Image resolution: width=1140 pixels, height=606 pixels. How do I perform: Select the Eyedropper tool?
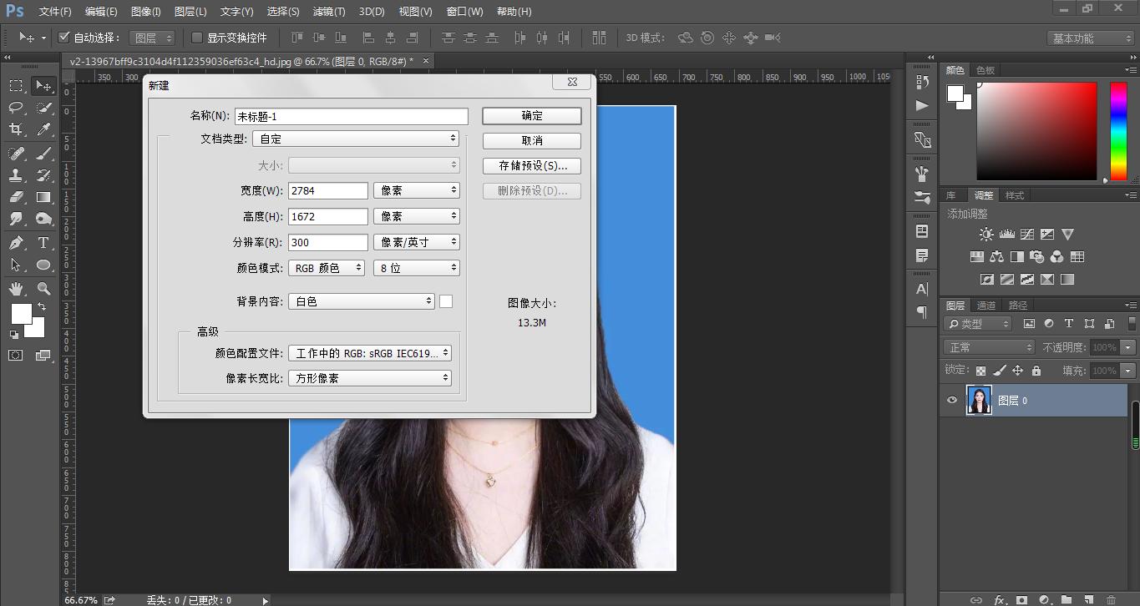(x=43, y=129)
